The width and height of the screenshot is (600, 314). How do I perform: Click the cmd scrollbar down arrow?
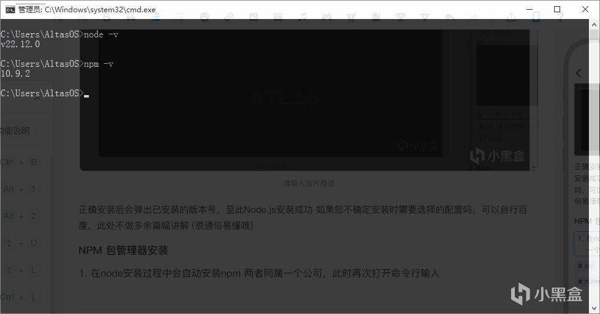[x=594, y=308]
